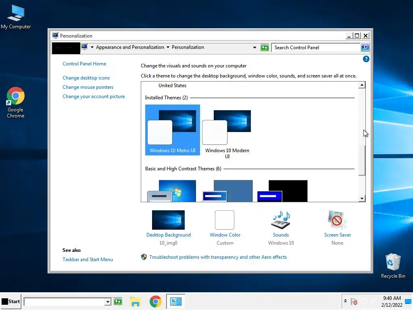Open Control Panel Home link
Image resolution: width=413 pixels, height=310 pixels.
[x=84, y=64]
